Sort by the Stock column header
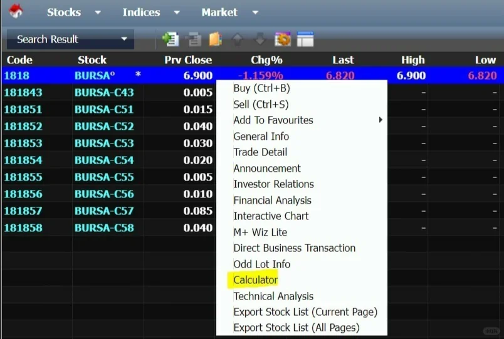 click(92, 60)
